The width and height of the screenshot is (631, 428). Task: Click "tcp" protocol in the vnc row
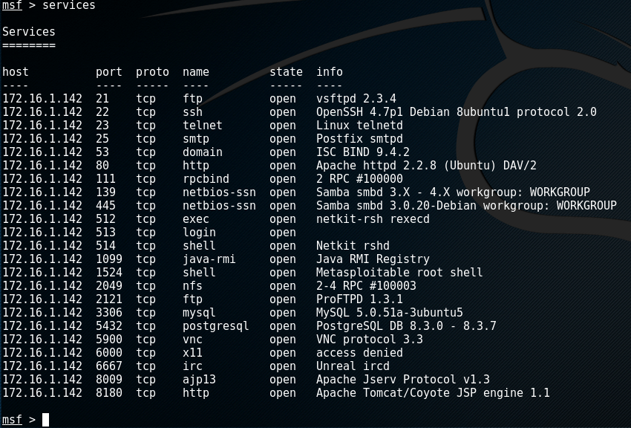click(x=146, y=339)
